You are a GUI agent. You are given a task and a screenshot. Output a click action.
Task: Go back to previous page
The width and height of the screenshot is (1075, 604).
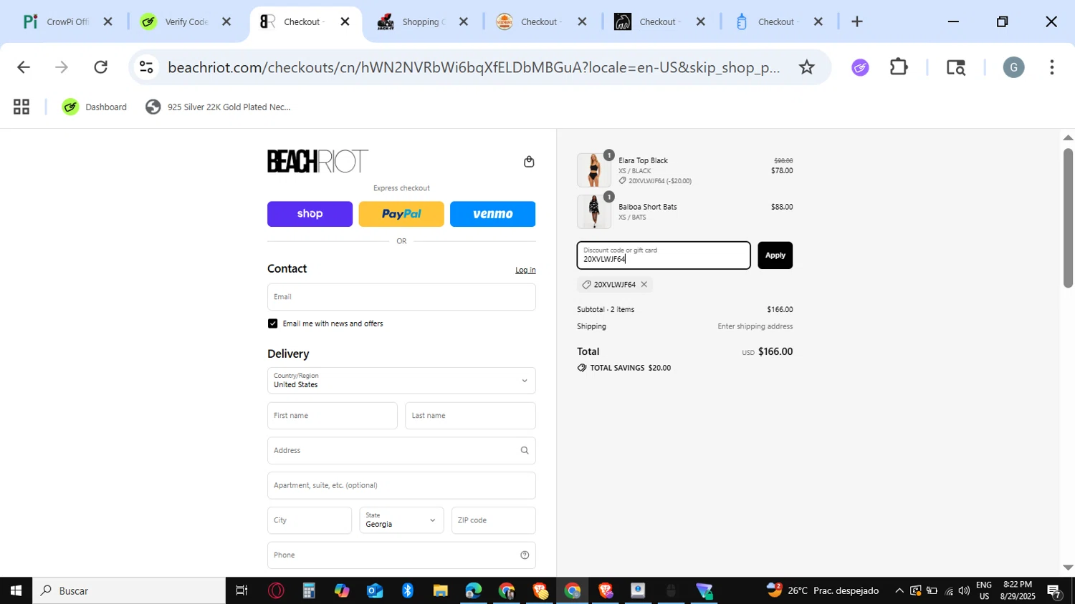[x=23, y=67]
